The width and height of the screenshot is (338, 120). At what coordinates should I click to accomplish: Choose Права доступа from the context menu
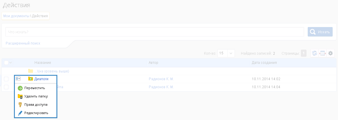(x=36, y=105)
